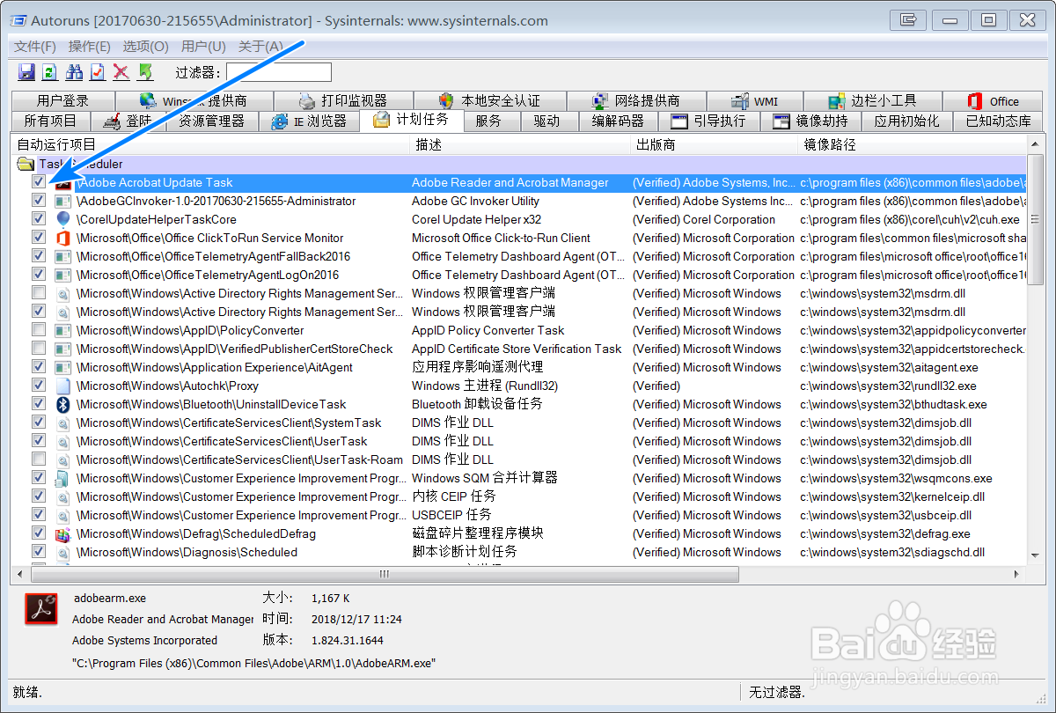The image size is (1056, 713).
Task: Toggle the Autochk\Proxy checkbox
Action: pyautogui.click(x=39, y=386)
